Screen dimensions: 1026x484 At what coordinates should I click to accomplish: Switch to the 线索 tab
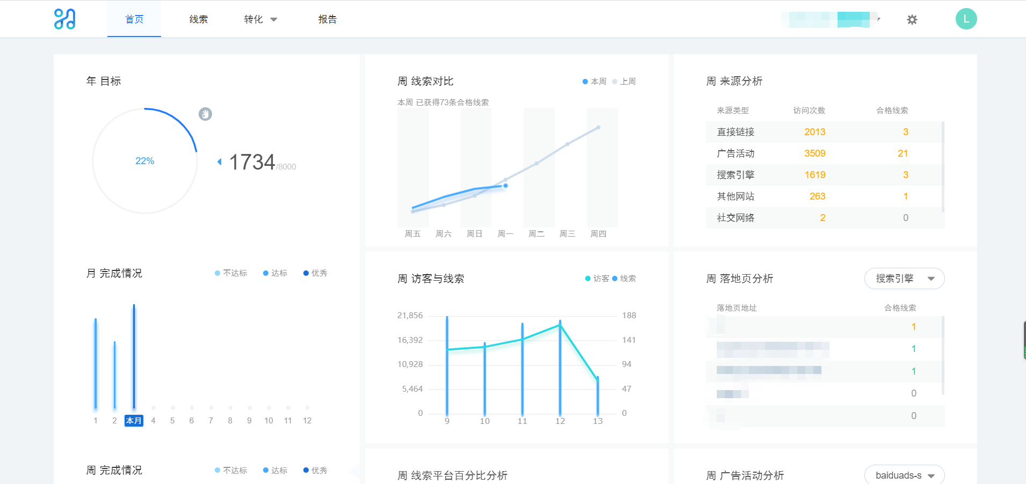click(198, 19)
